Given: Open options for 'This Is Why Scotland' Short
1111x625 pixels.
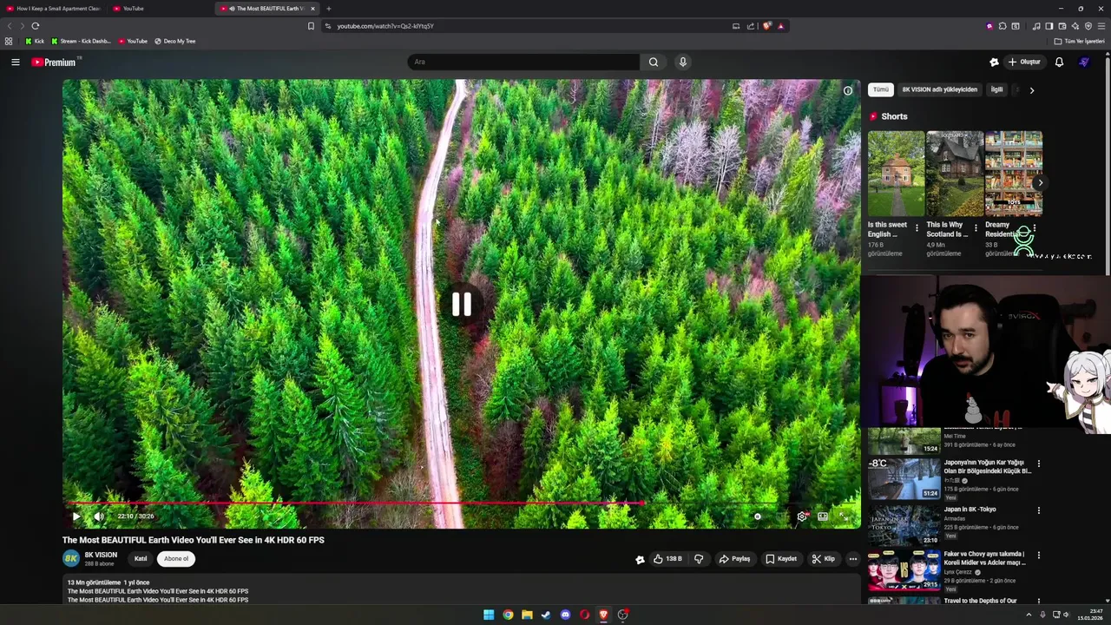Looking at the screenshot, I should [x=976, y=228].
